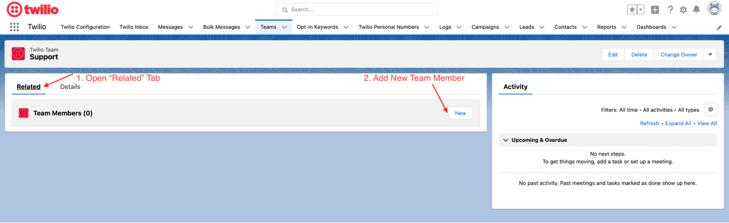Expand the Messages tab dropdown chevron
Screen dimensions: 729x223
[190, 27]
